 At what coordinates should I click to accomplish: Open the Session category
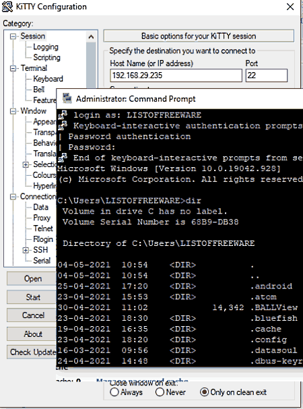point(33,36)
